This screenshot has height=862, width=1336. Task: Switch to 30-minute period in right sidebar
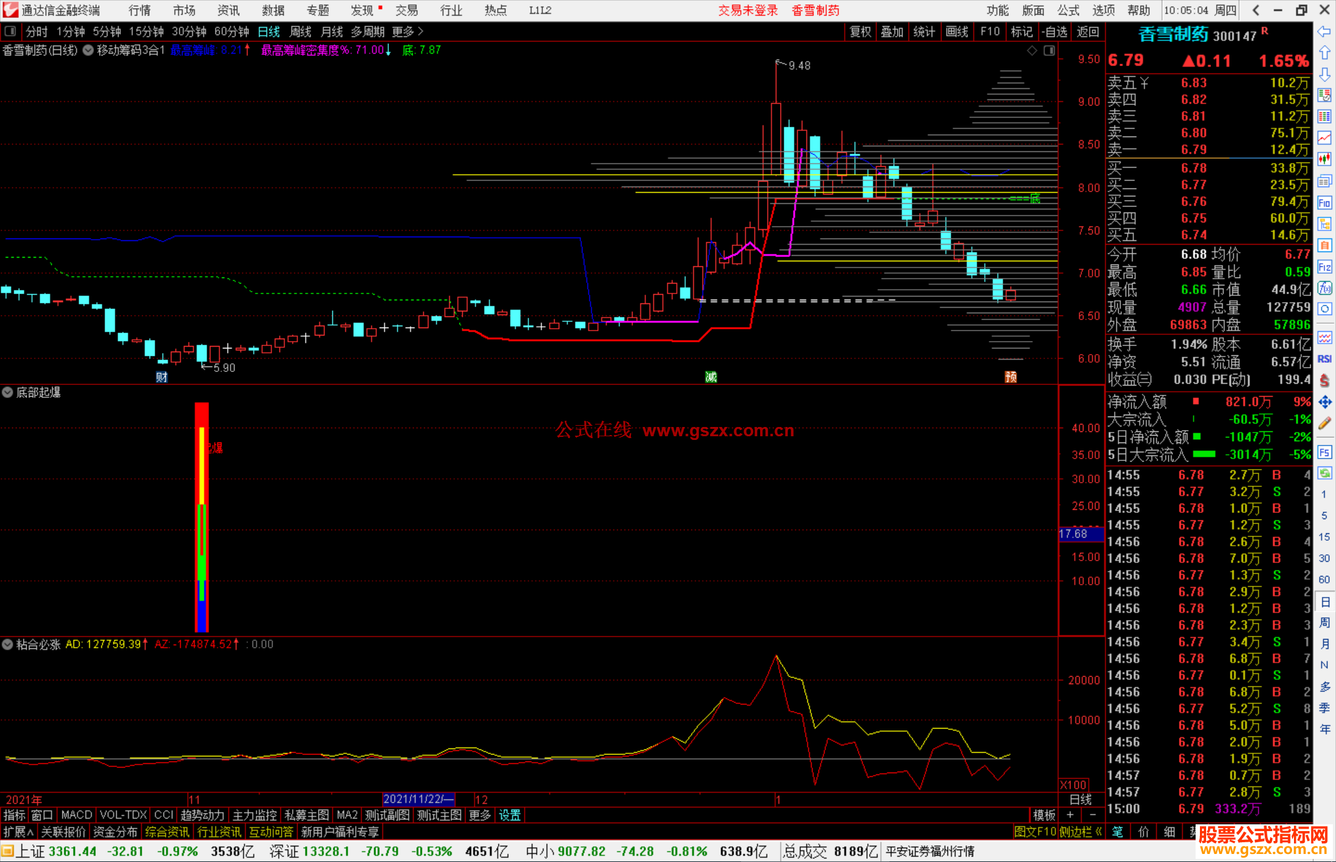1324,559
